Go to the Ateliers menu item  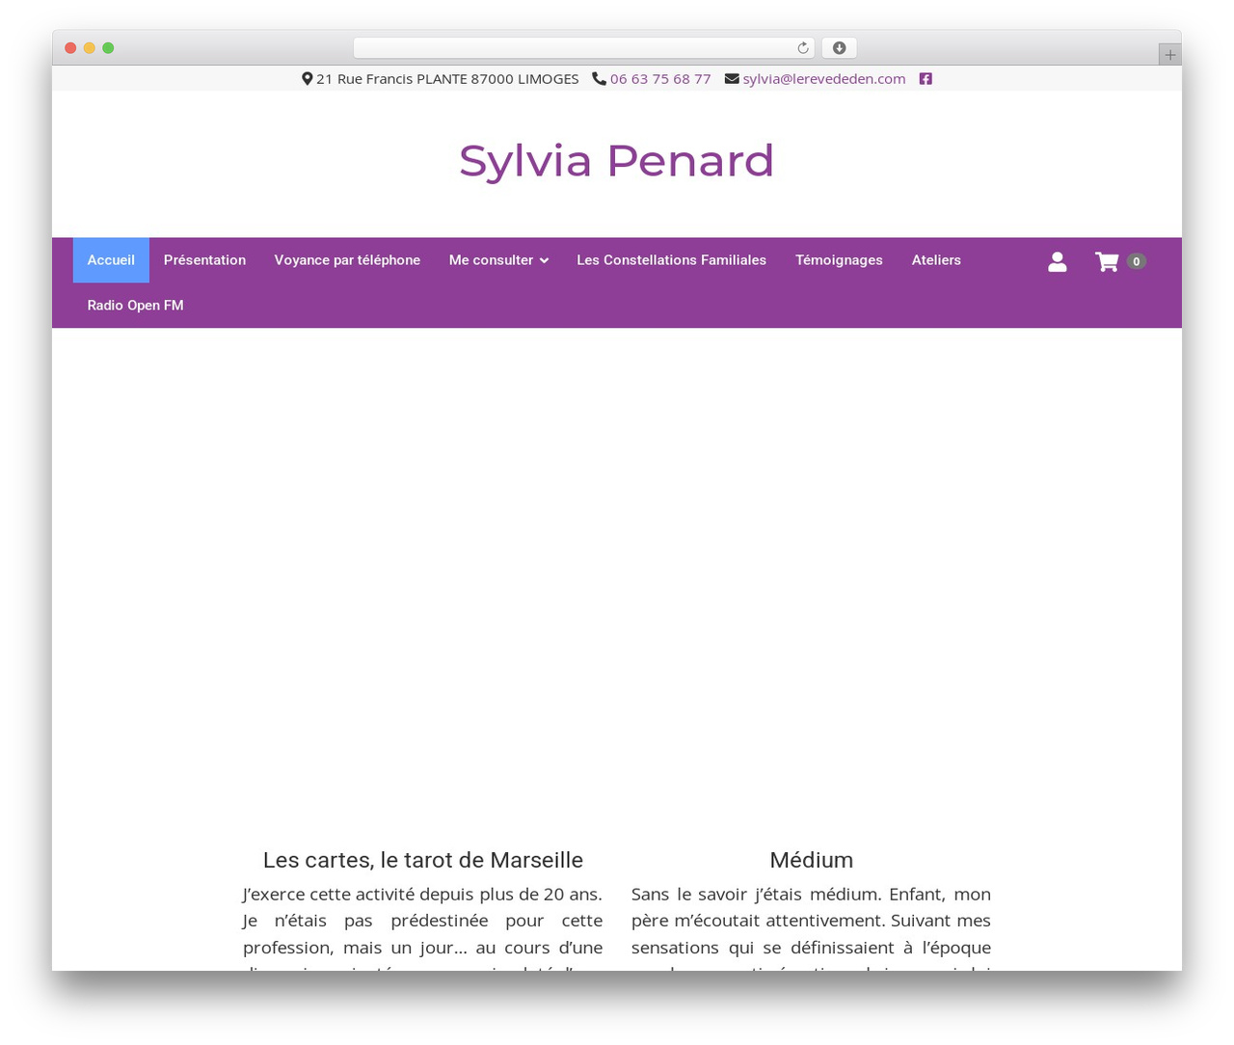click(936, 260)
